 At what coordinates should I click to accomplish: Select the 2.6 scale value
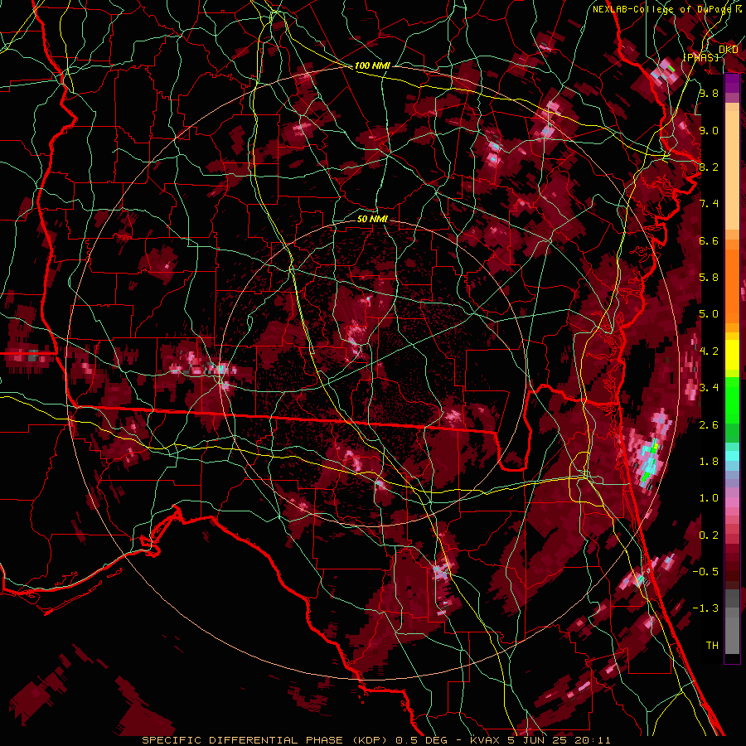pos(709,425)
